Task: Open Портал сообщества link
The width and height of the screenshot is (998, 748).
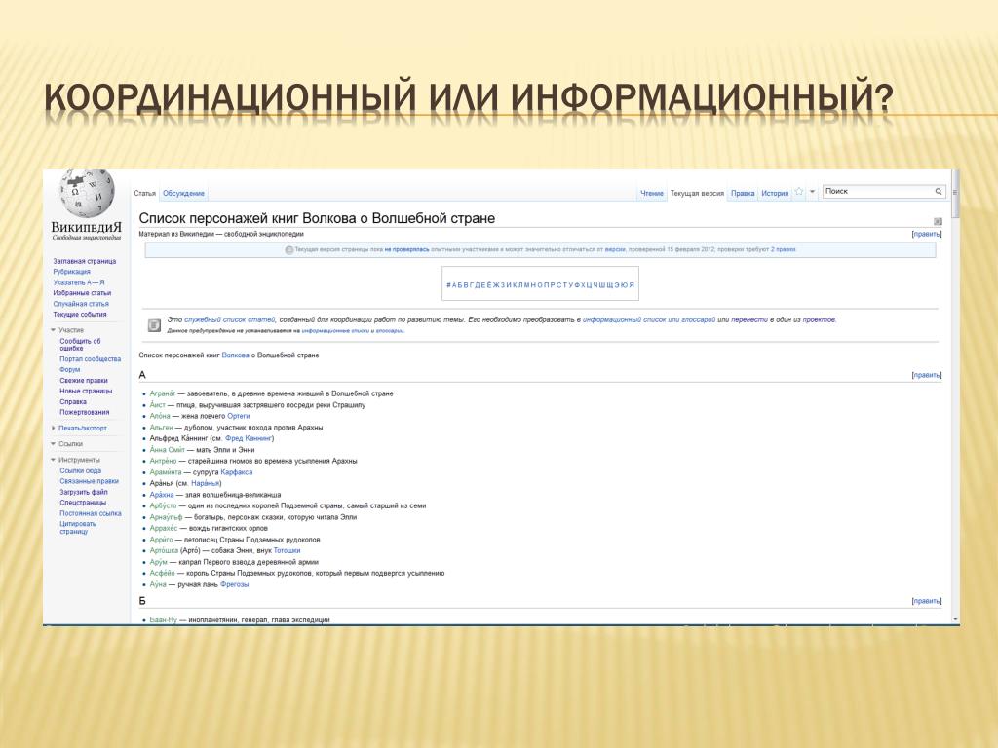Action: (x=91, y=359)
